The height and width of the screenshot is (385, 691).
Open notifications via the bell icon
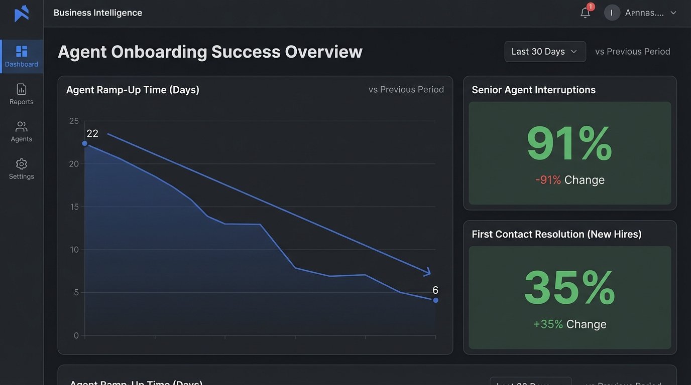585,13
